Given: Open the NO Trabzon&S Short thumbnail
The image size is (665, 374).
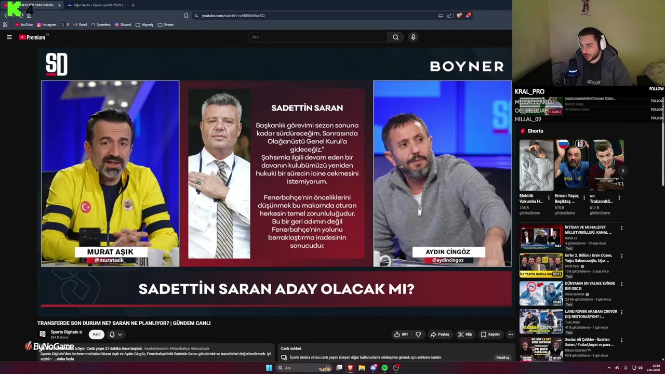Looking at the screenshot, I should 606,165.
